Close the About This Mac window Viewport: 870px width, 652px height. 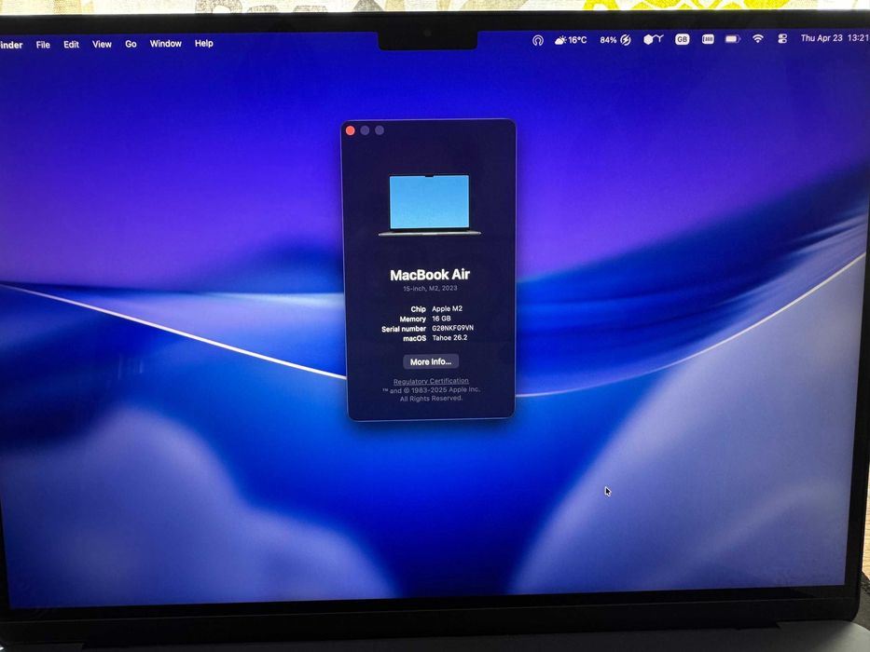click(350, 130)
